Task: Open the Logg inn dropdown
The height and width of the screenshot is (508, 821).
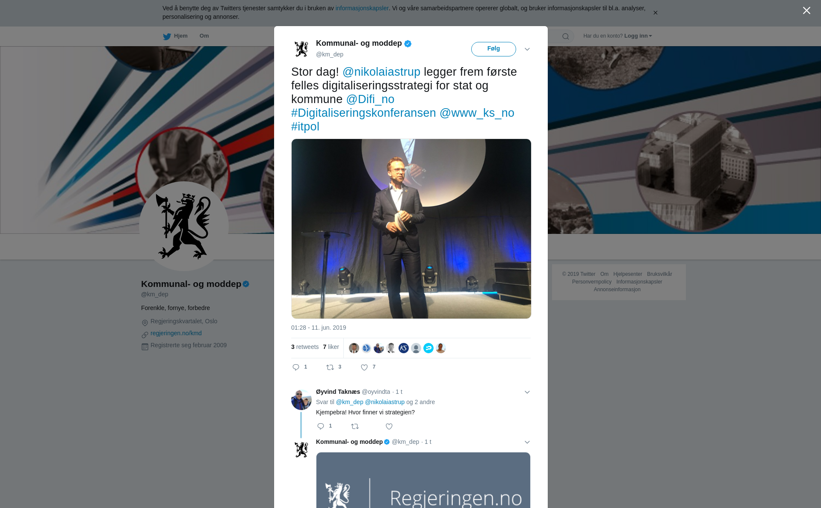Action: click(x=638, y=36)
